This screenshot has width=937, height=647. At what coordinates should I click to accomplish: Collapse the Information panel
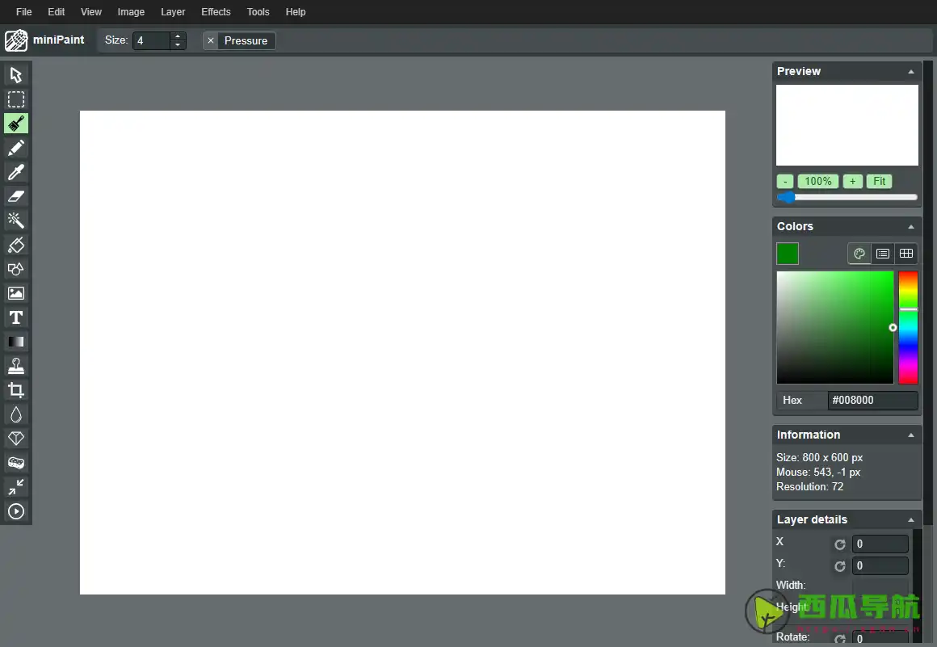(x=911, y=435)
